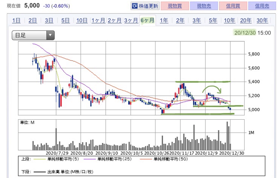Click the 2020/12/30 date axis label
The width and height of the screenshot is (279, 178).
231,153
